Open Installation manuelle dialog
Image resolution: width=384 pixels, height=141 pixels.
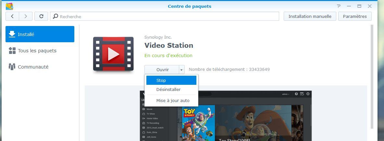tap(310, 17)
